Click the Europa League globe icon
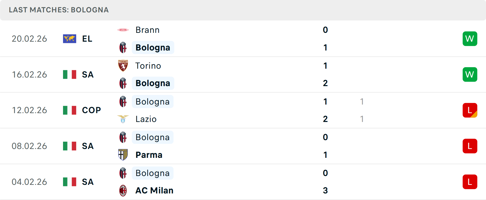This screenshot has height=200, width=486. pos(70,39)
